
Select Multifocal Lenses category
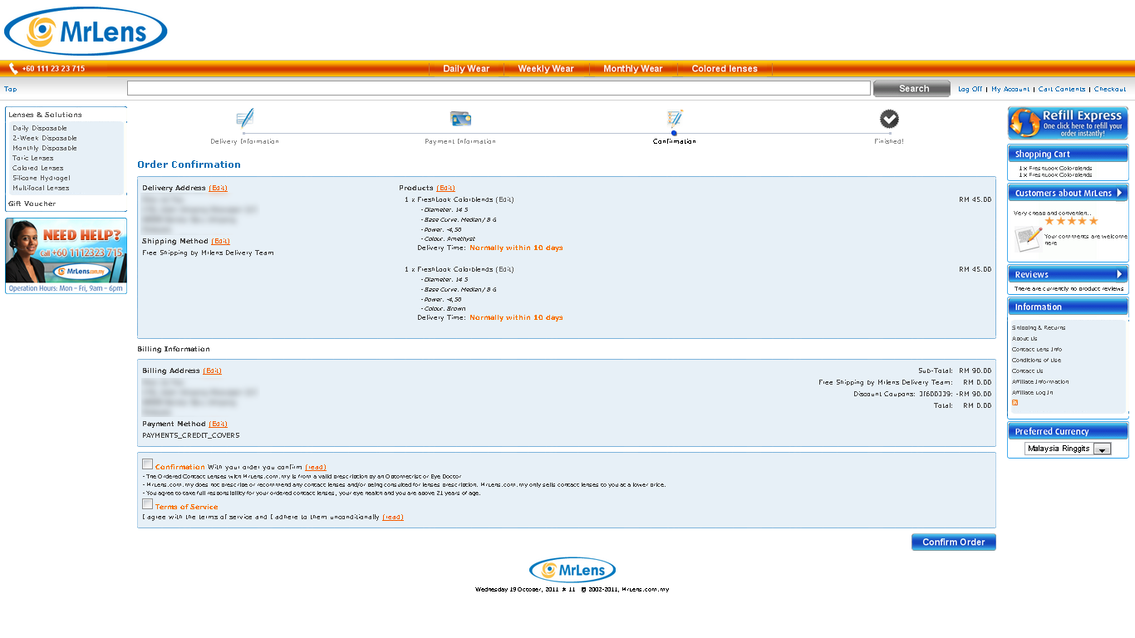pyautogui.click(x=42, y=189)
